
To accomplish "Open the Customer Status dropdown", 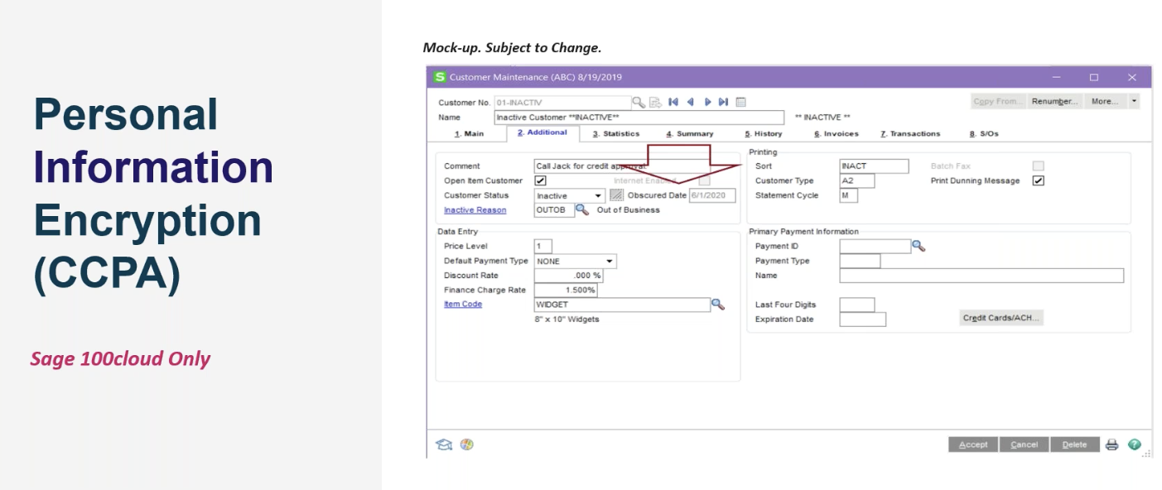I will [x=599, y=196].
